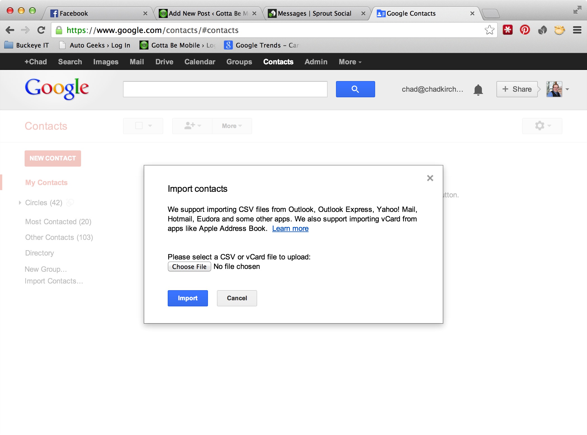Click the Import button
Viewport: 587px width, 435px height.
point(188,298)
